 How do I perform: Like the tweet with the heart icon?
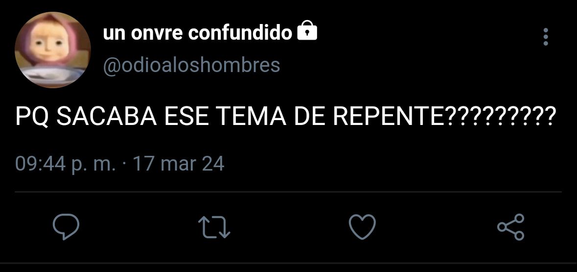(362, 226)
